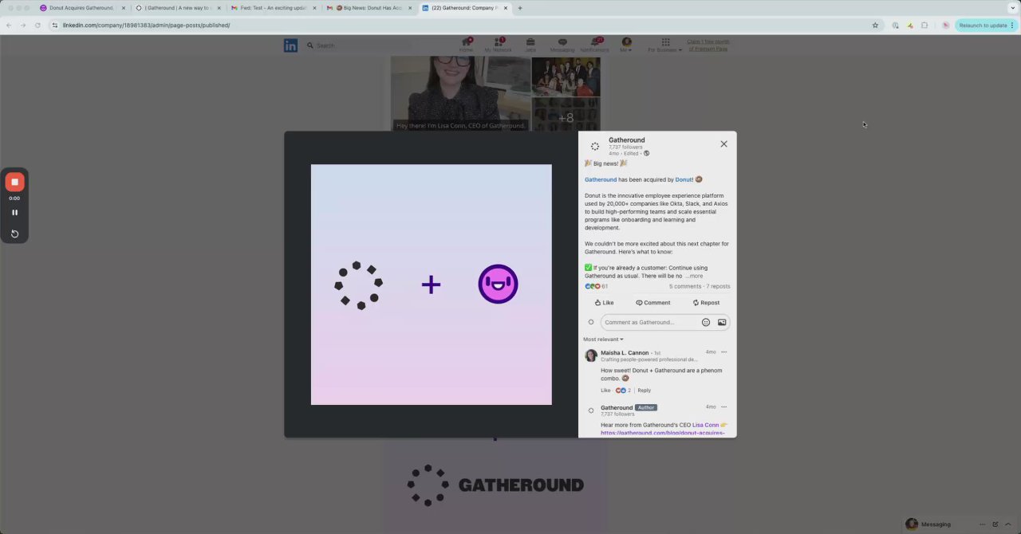The image size is (1021, 534).
Task: Close the Gatheround post popup
Action: pyautogui.click(x=723, y=144)
